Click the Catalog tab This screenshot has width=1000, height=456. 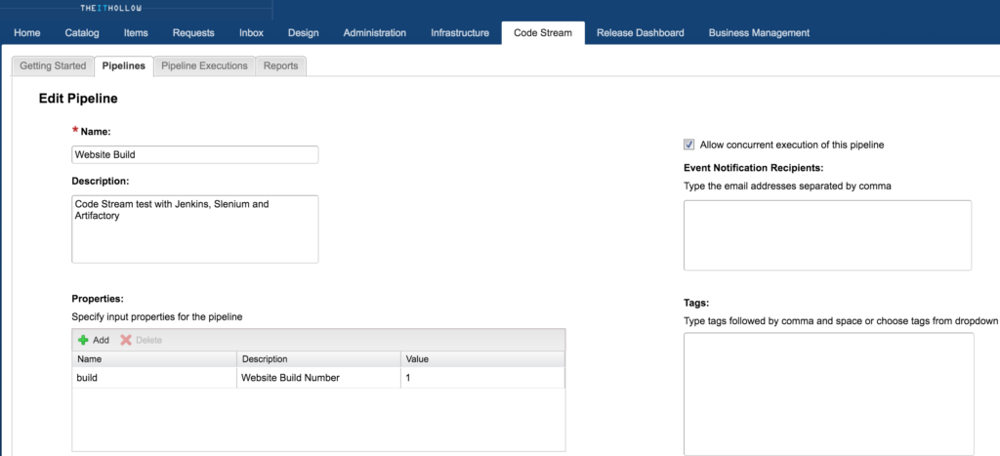click(x=82, y=32)
